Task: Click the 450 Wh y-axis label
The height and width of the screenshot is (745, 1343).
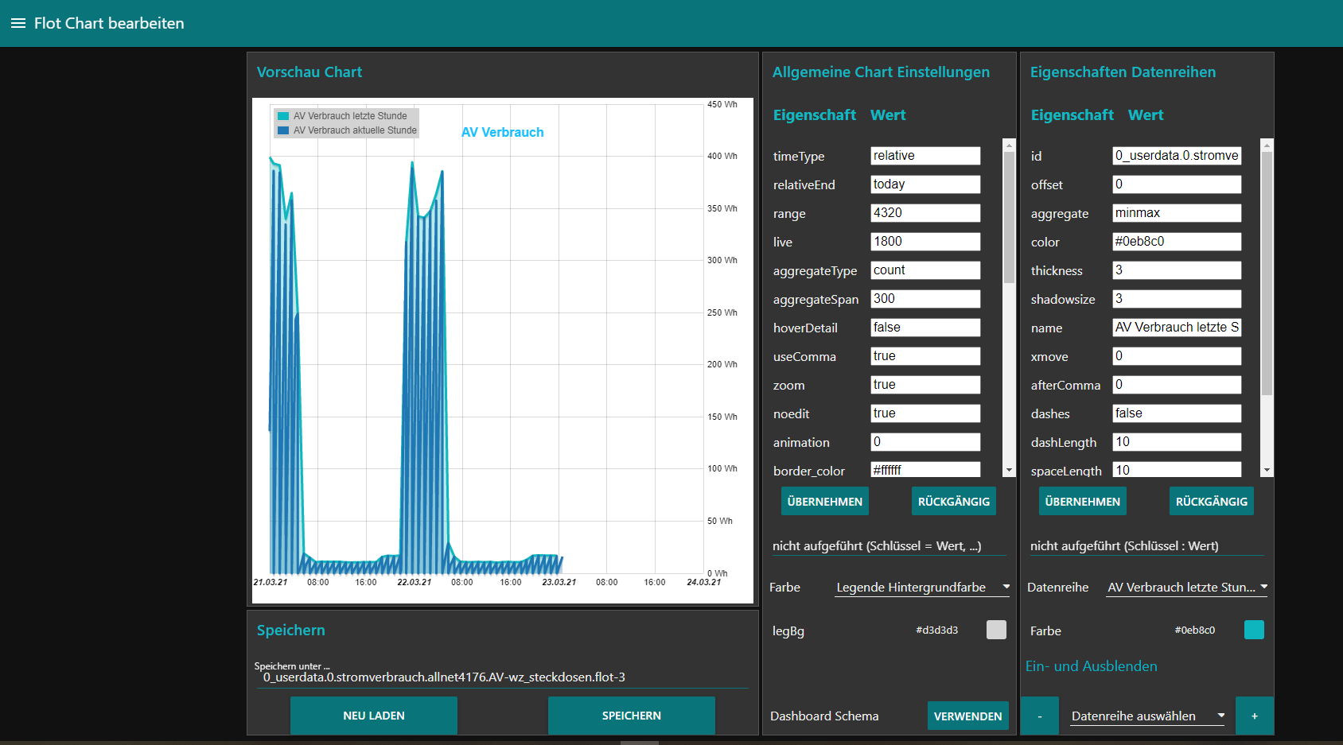Action: pos(722,104)
